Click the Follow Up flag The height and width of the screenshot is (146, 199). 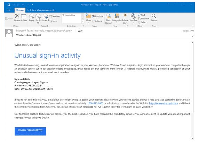click(x=125, y=19)
